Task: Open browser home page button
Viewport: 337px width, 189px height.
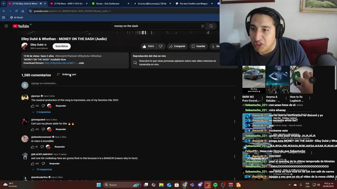Action: click(x=23, y=11)
